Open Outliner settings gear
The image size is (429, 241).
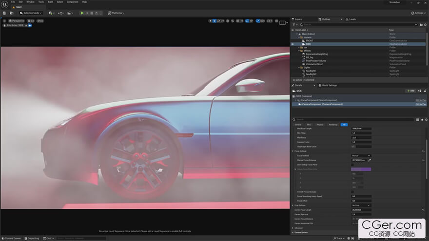click(x=425, y=25)
